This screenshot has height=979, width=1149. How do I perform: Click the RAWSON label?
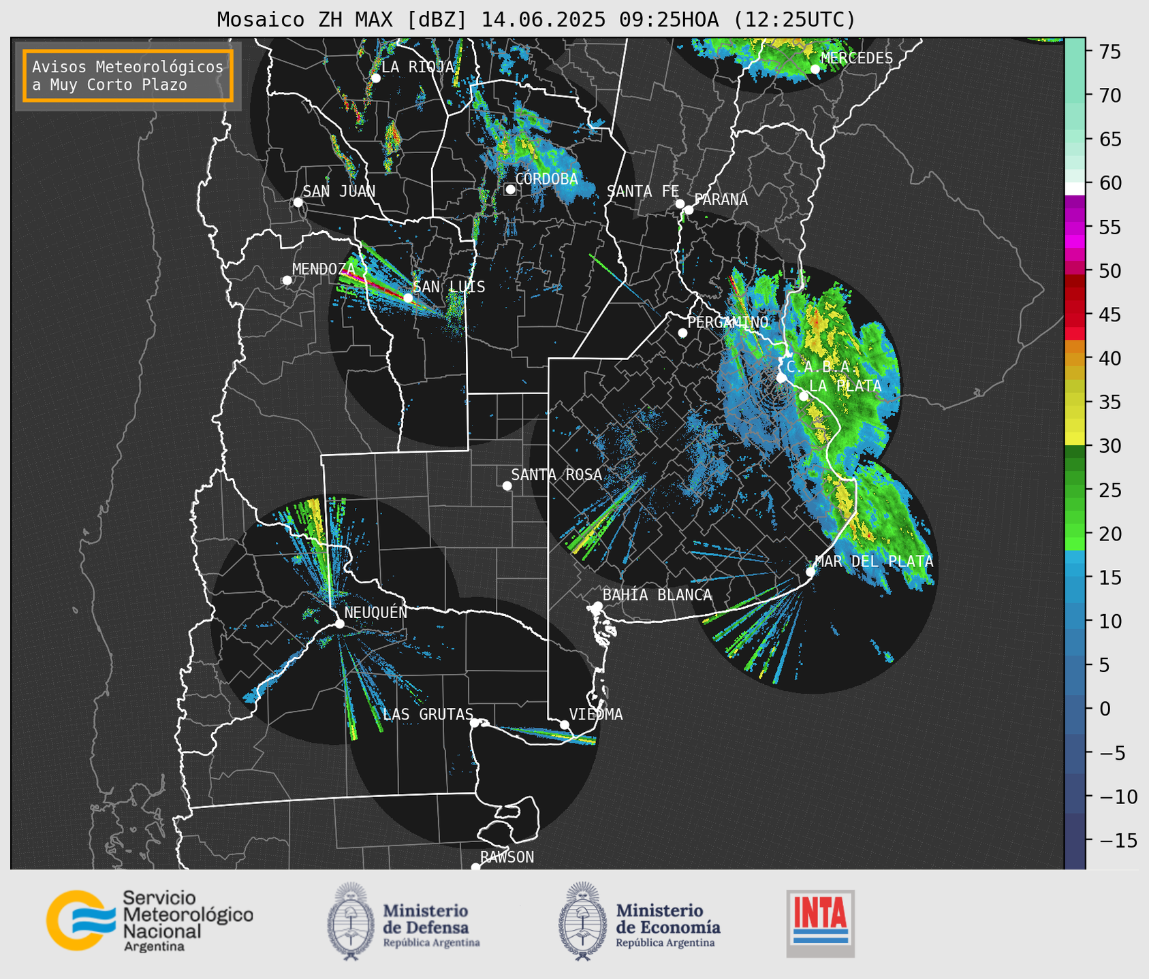pyautogui.click(x=507, y=857)
